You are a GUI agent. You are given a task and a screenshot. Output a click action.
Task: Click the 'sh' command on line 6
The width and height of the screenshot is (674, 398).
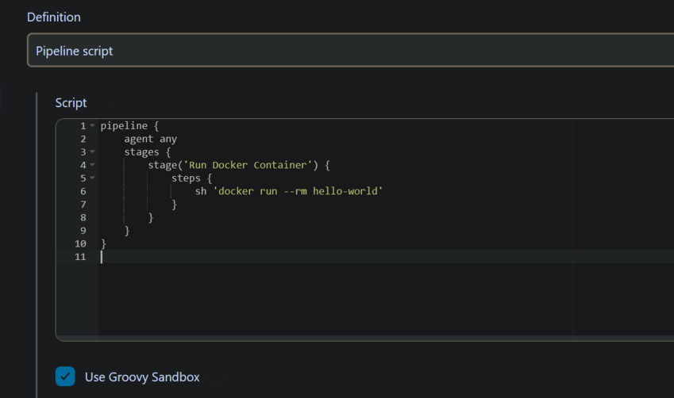coord(201,191)
